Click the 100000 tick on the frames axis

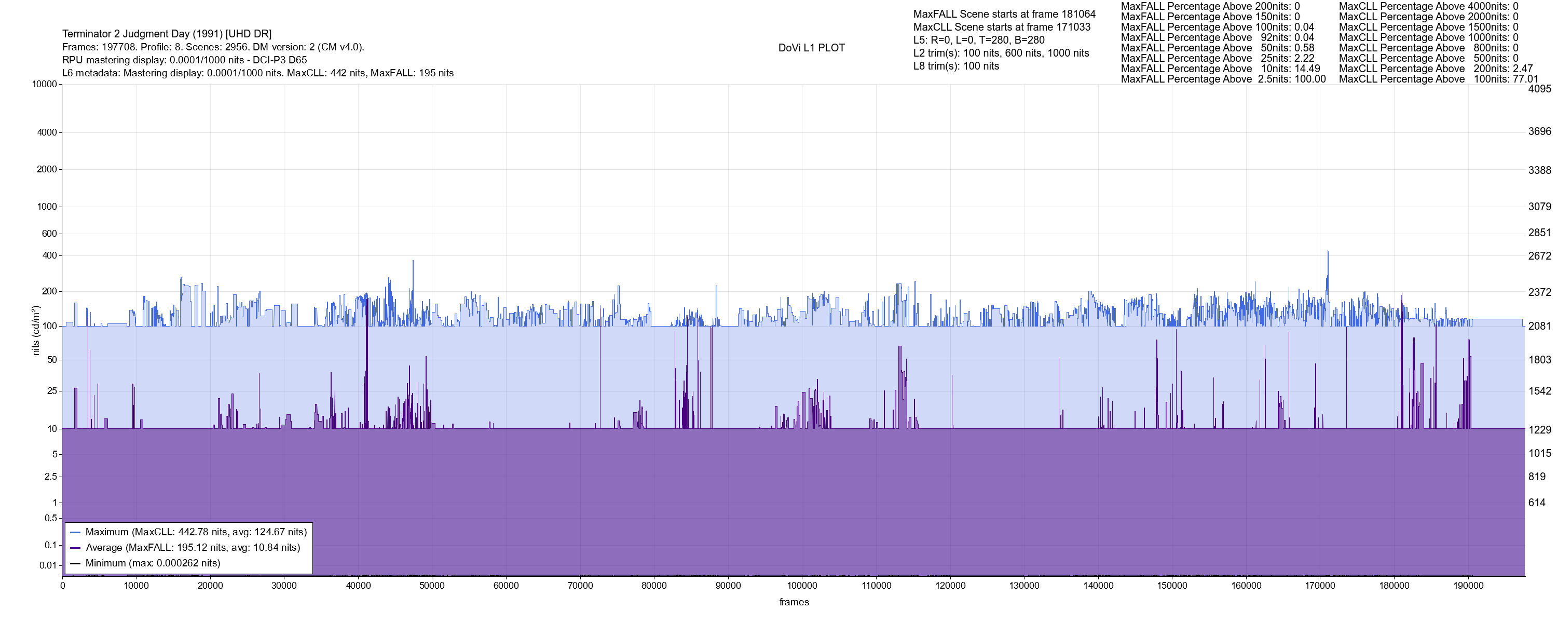[802, 586]
